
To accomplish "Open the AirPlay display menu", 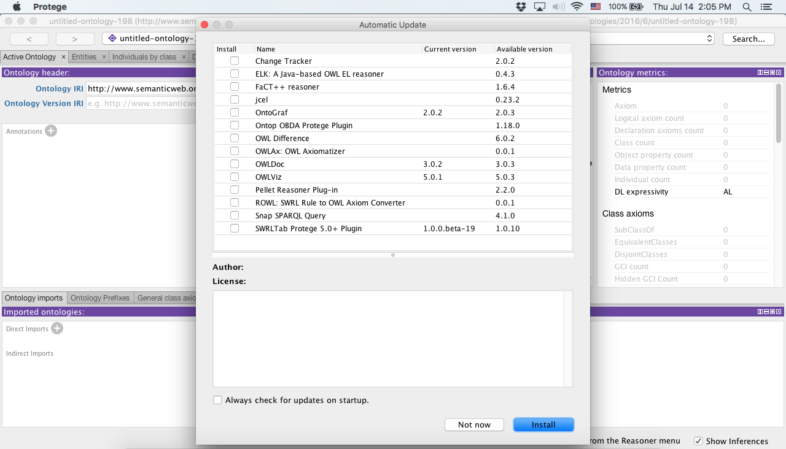I will click(540, 7).
